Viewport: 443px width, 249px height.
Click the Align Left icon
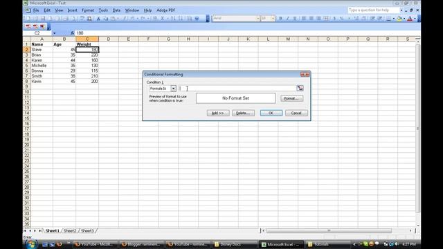(x=304, y=19)
